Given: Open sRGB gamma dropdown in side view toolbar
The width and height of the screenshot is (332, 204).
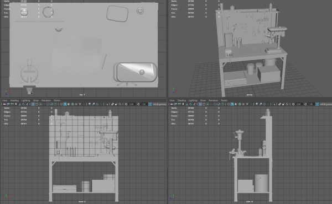Looking at the screenshot, I should pyautogui.click(x=326, y=104).
